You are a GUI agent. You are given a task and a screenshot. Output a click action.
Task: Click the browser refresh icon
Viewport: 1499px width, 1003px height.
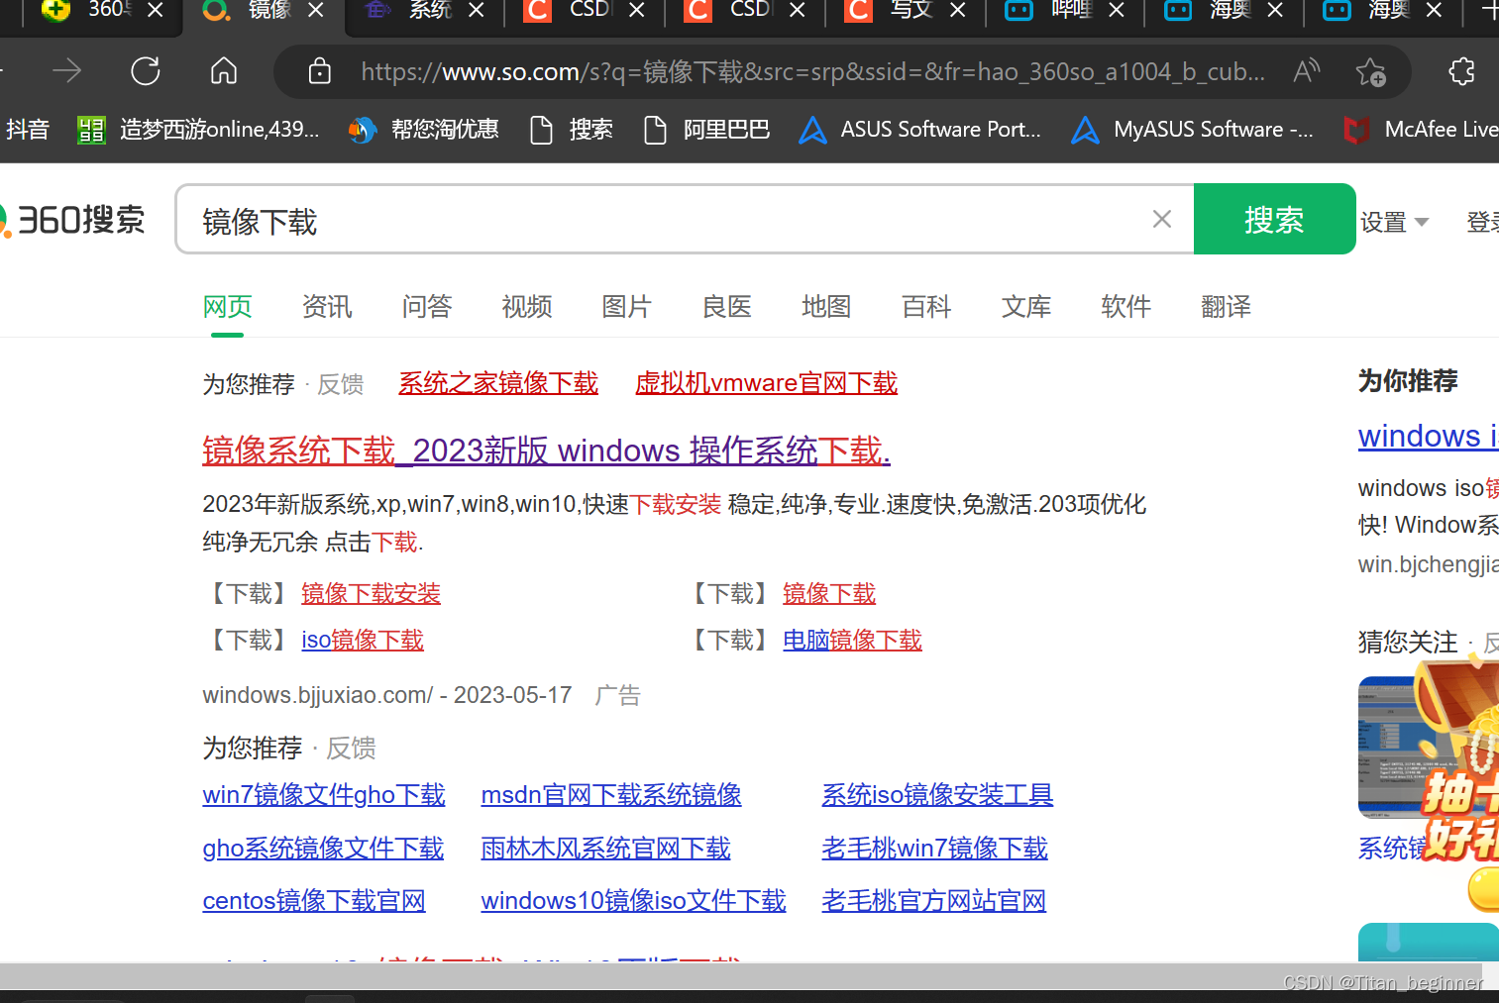(146, 71)
